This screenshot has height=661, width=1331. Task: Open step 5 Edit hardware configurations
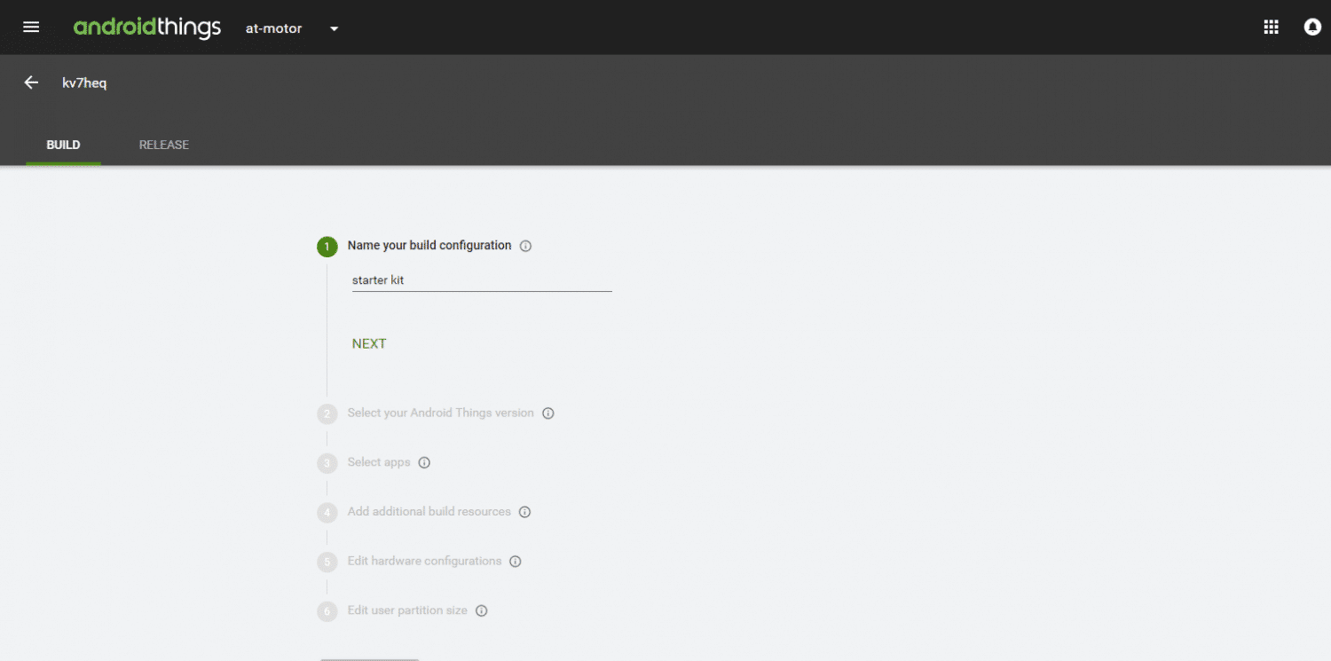coord(424,562)
